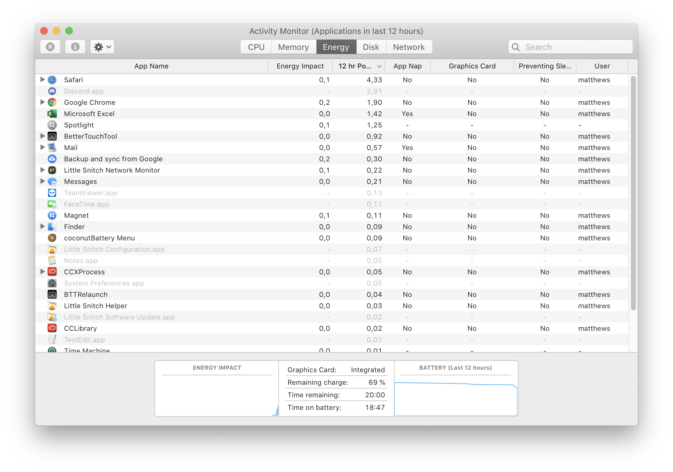Click the coconutBattery Menu icon
Viewport: 673px width, 472px height.
(52, 238)
